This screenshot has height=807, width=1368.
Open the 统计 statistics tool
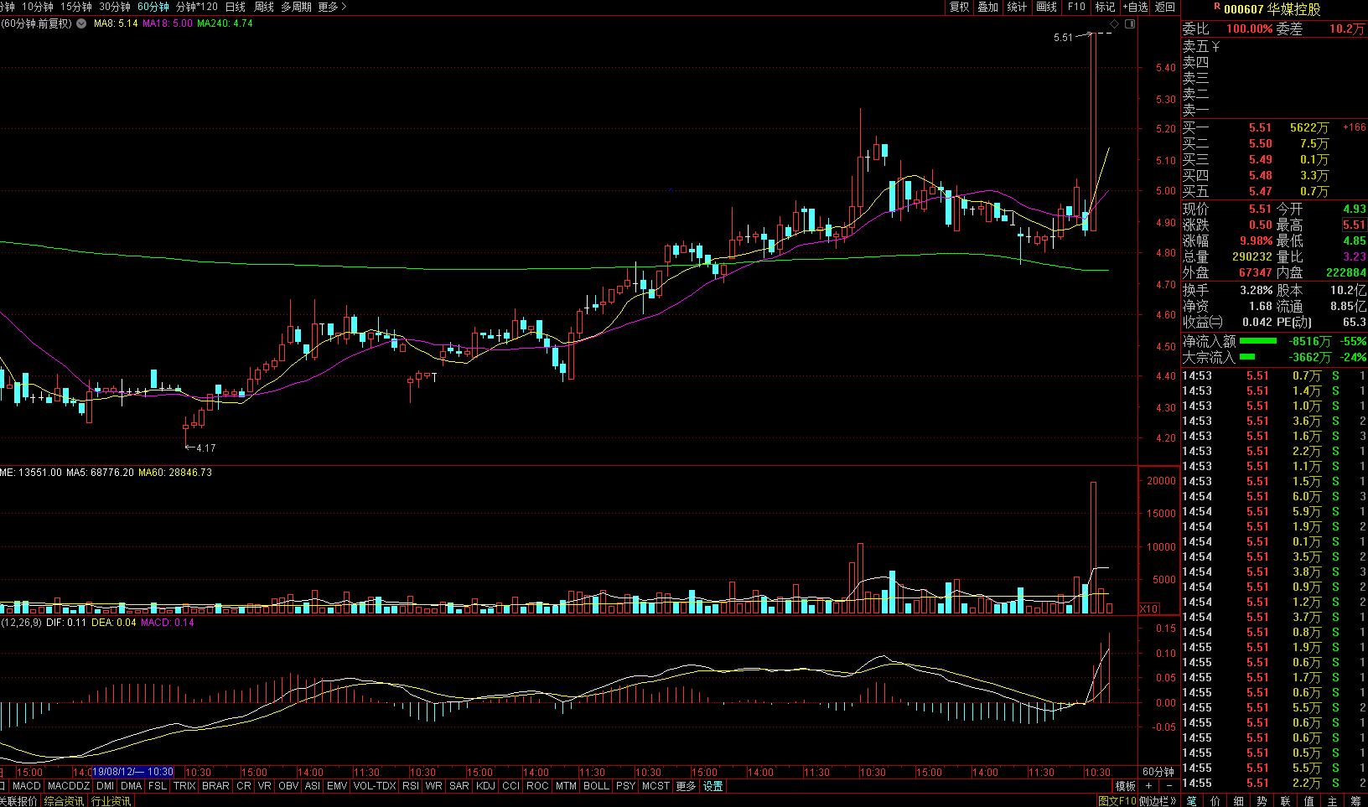click(x=1017, y=7)
